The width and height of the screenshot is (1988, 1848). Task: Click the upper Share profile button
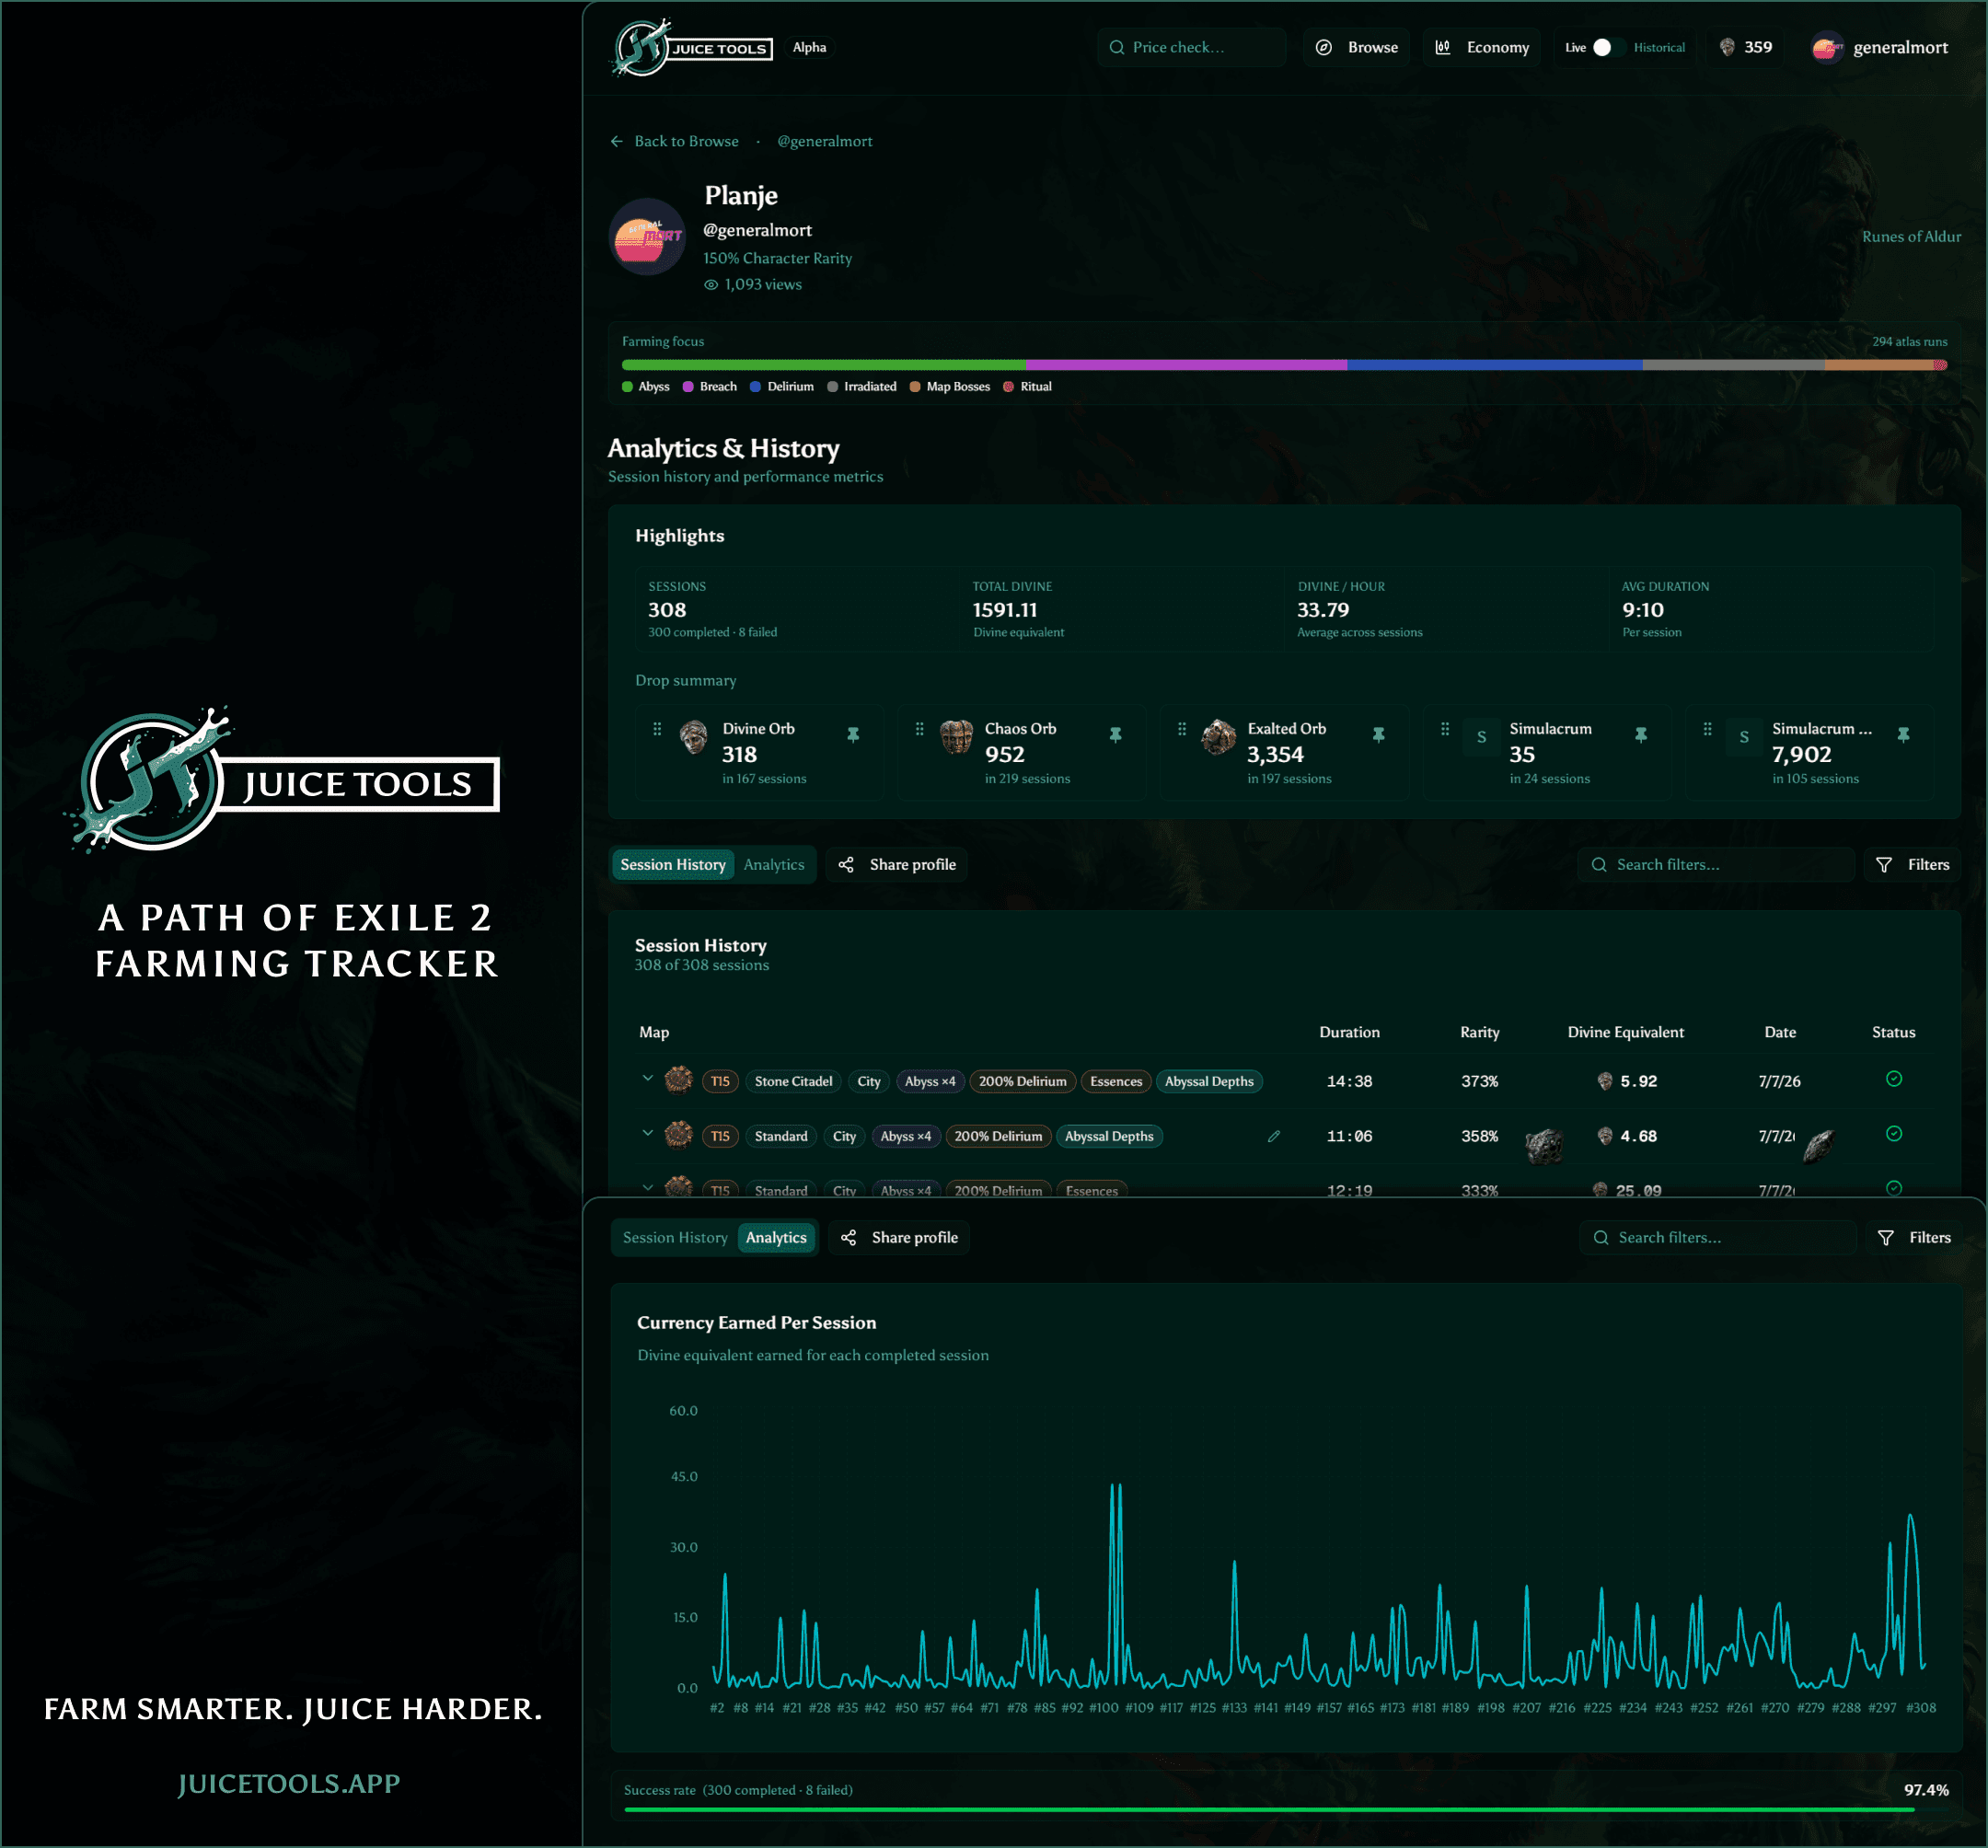click(x=897, y=865)
